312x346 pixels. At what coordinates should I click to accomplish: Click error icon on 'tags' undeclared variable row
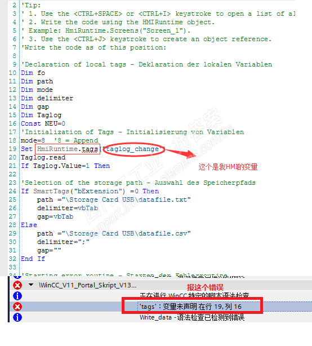[x=17, y=307]
